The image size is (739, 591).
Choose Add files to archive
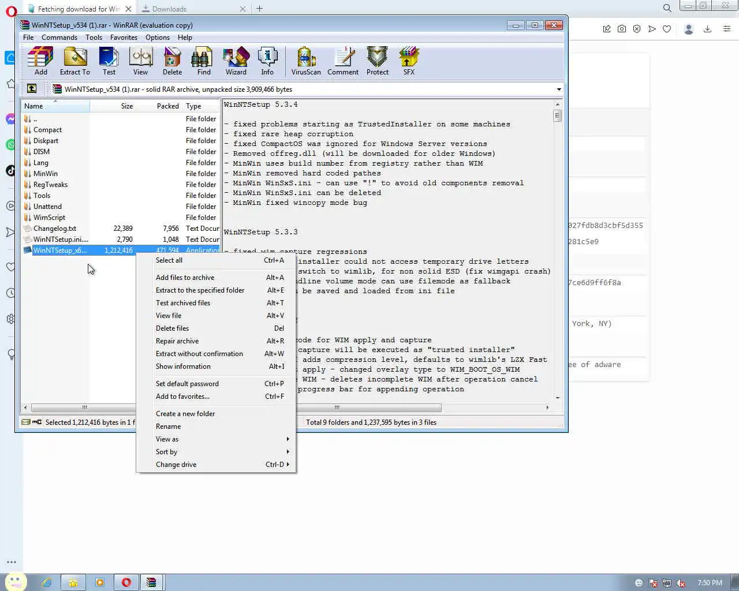point(216,278)
